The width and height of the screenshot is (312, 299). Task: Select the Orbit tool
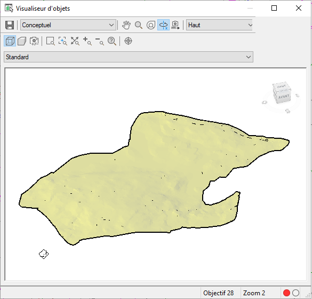[x=151, y=25]
